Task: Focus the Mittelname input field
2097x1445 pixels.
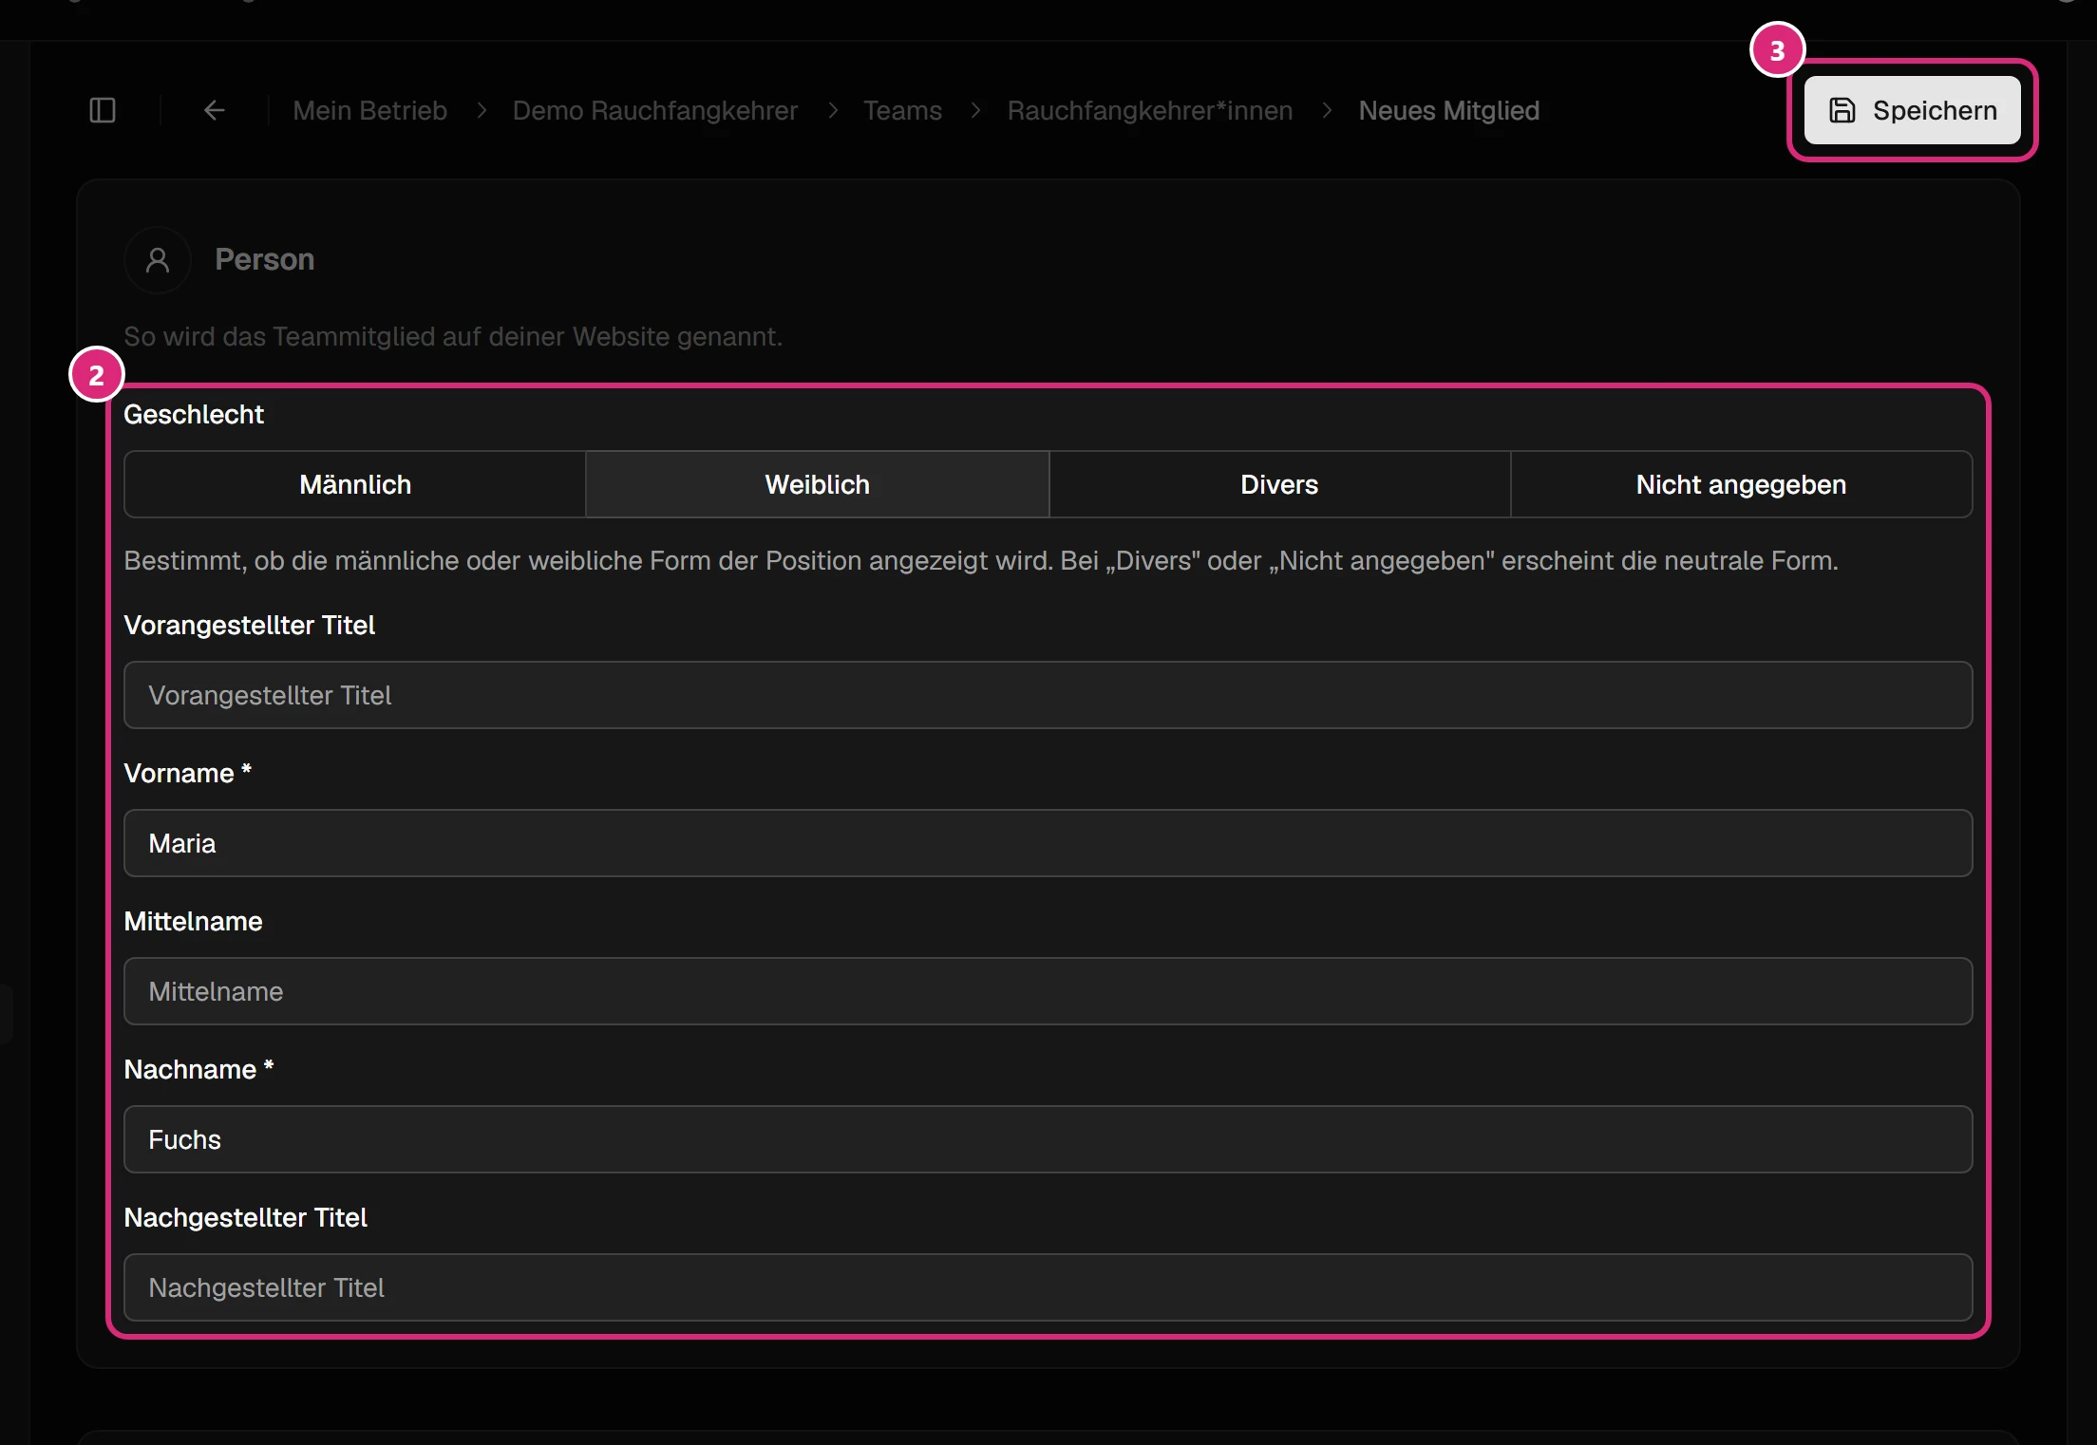Action: [1048, 991]
